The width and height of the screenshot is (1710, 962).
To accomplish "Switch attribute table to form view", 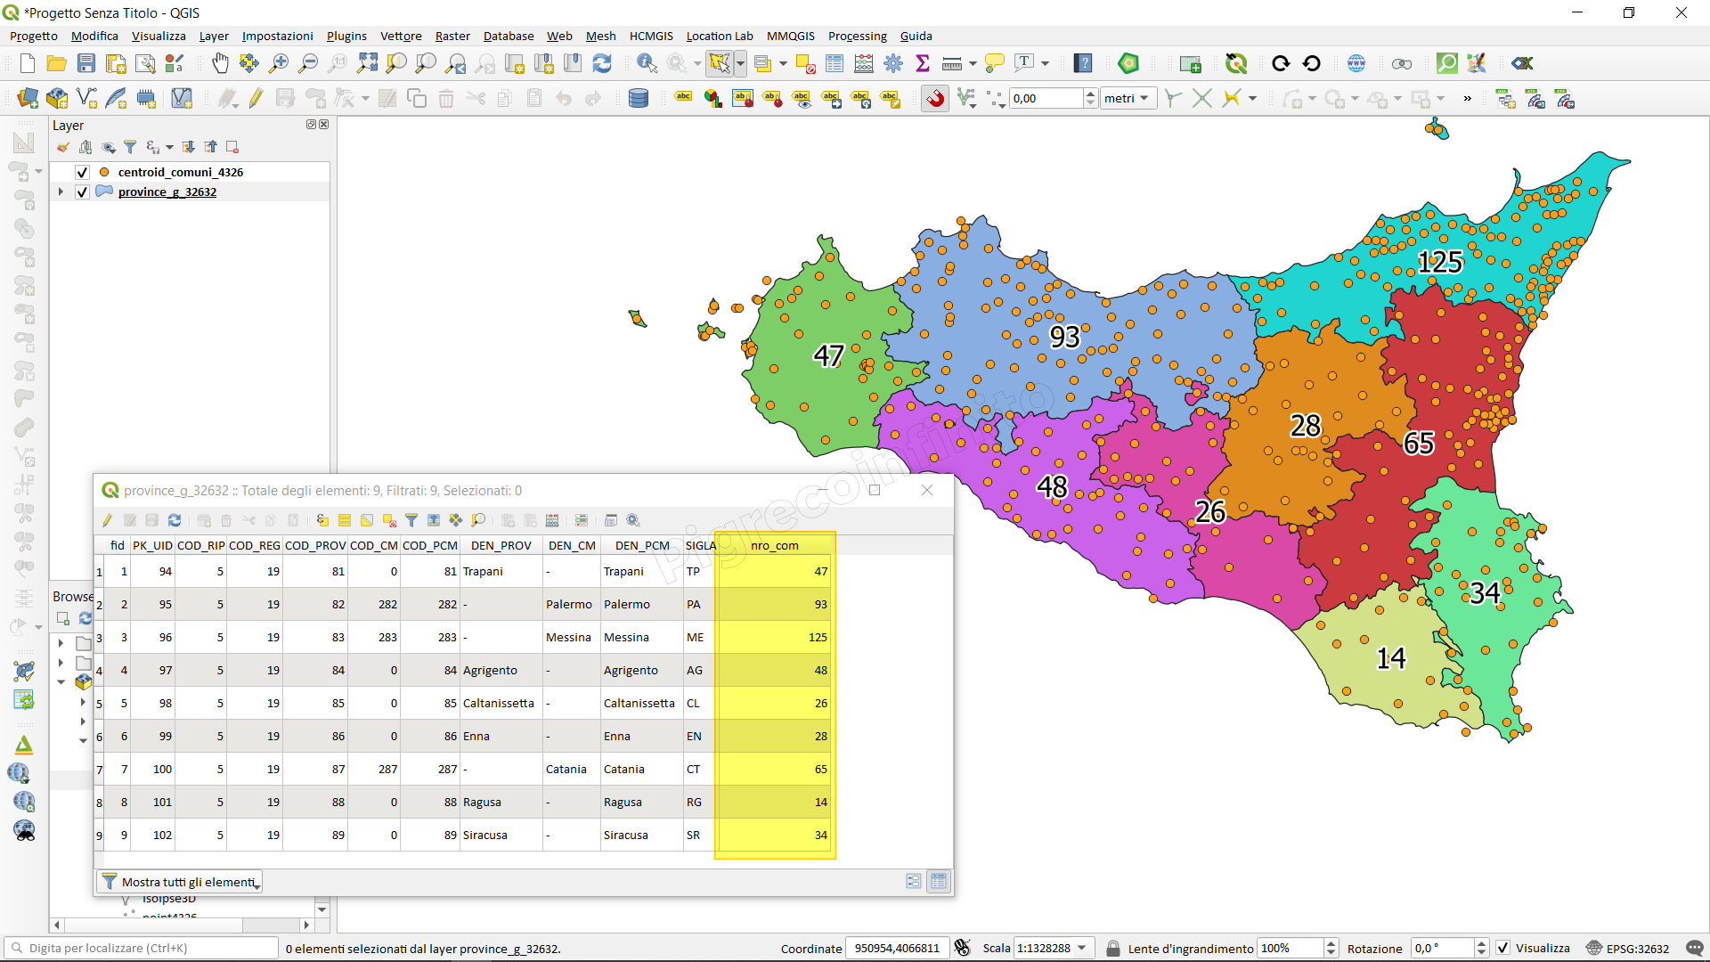I will coord(914,881).
